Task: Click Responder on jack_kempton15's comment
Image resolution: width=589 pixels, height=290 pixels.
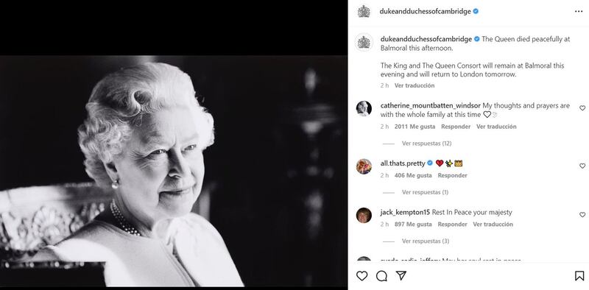Action: [452, 224]
